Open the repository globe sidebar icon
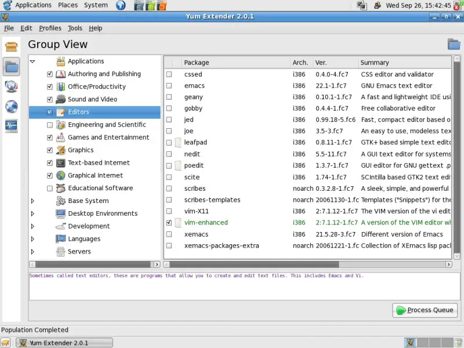Screen dimensions: 464x348 [11, 107]
